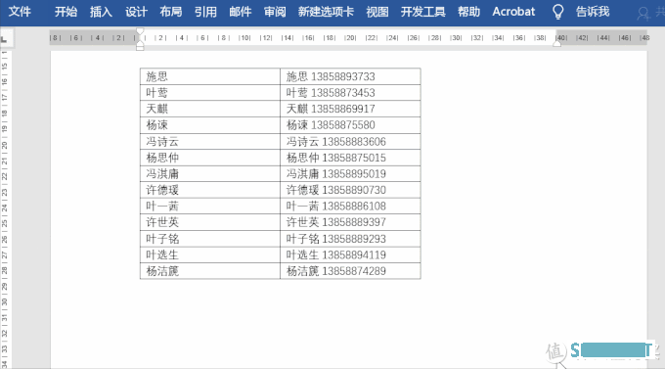Click the cell 冯诗云 13858883606

tap(350, 141)
